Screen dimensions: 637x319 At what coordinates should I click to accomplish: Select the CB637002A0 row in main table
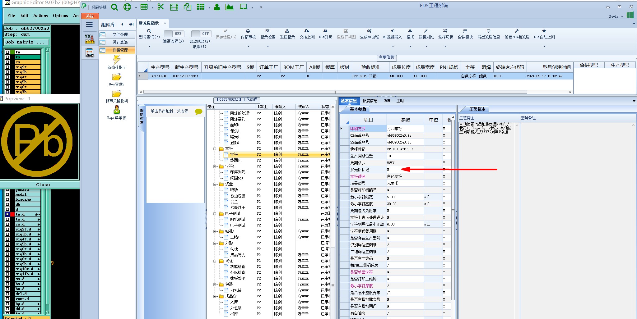[x=356, y=76]
